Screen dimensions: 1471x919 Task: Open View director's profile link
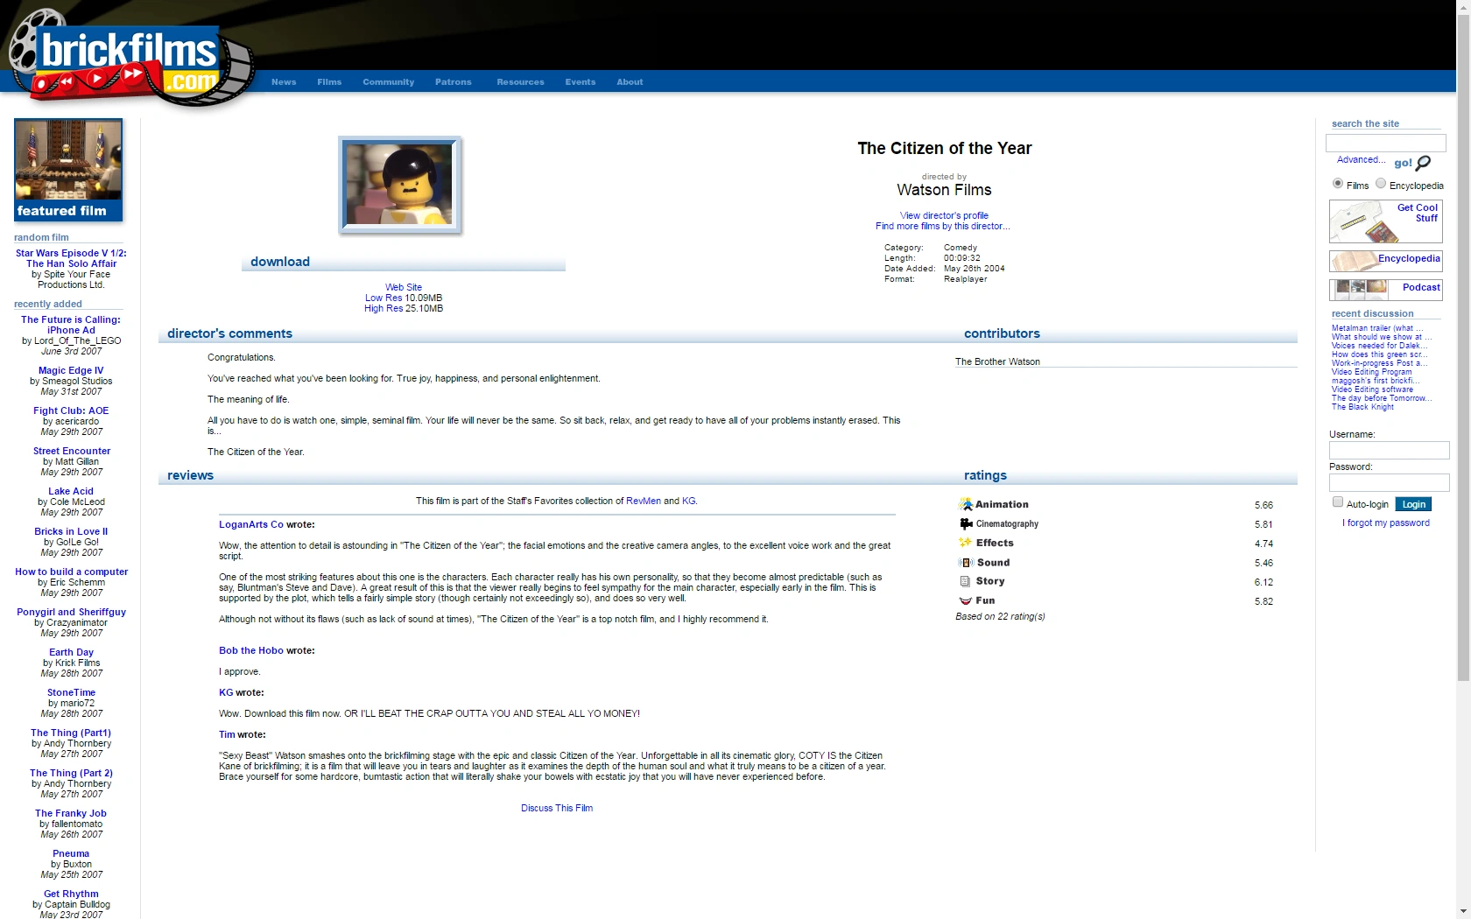coord(944,215)
